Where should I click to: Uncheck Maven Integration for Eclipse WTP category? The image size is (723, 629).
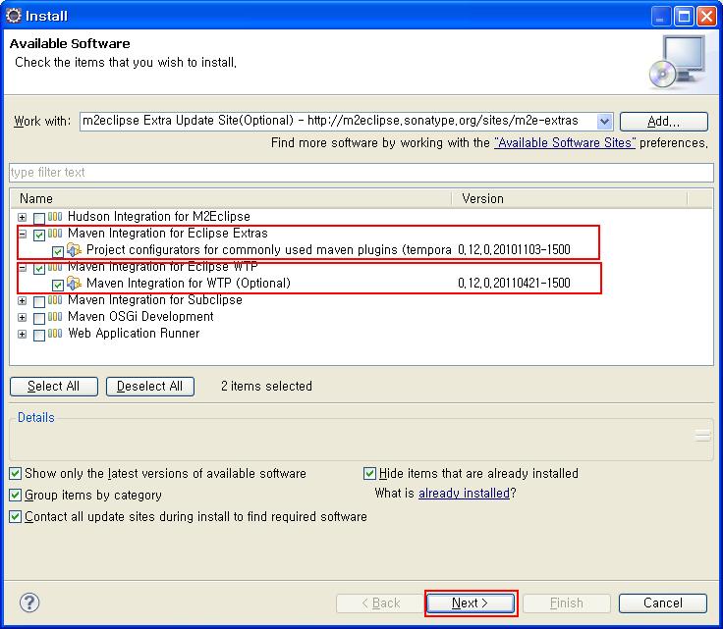(39, 269)
